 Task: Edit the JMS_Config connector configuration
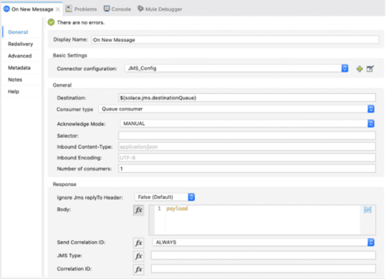click(x=370, y=69)
